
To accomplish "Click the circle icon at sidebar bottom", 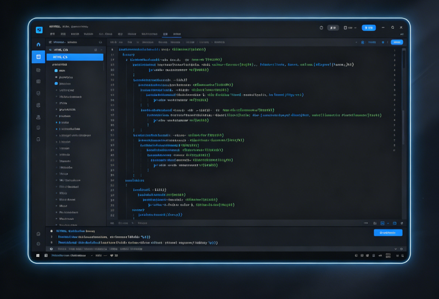I will [x=38, y=244].
